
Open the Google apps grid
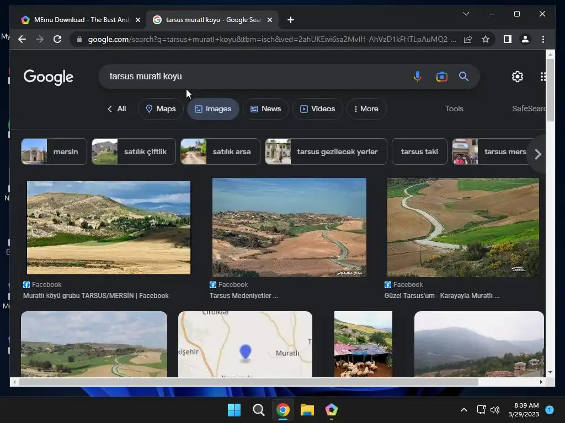pos(543,76)
